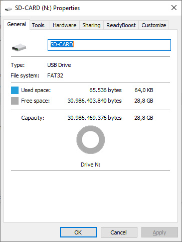This screenshot has width=182, height=242.
Task: Confirm with the OK button
Action: [x=78, y=232]
